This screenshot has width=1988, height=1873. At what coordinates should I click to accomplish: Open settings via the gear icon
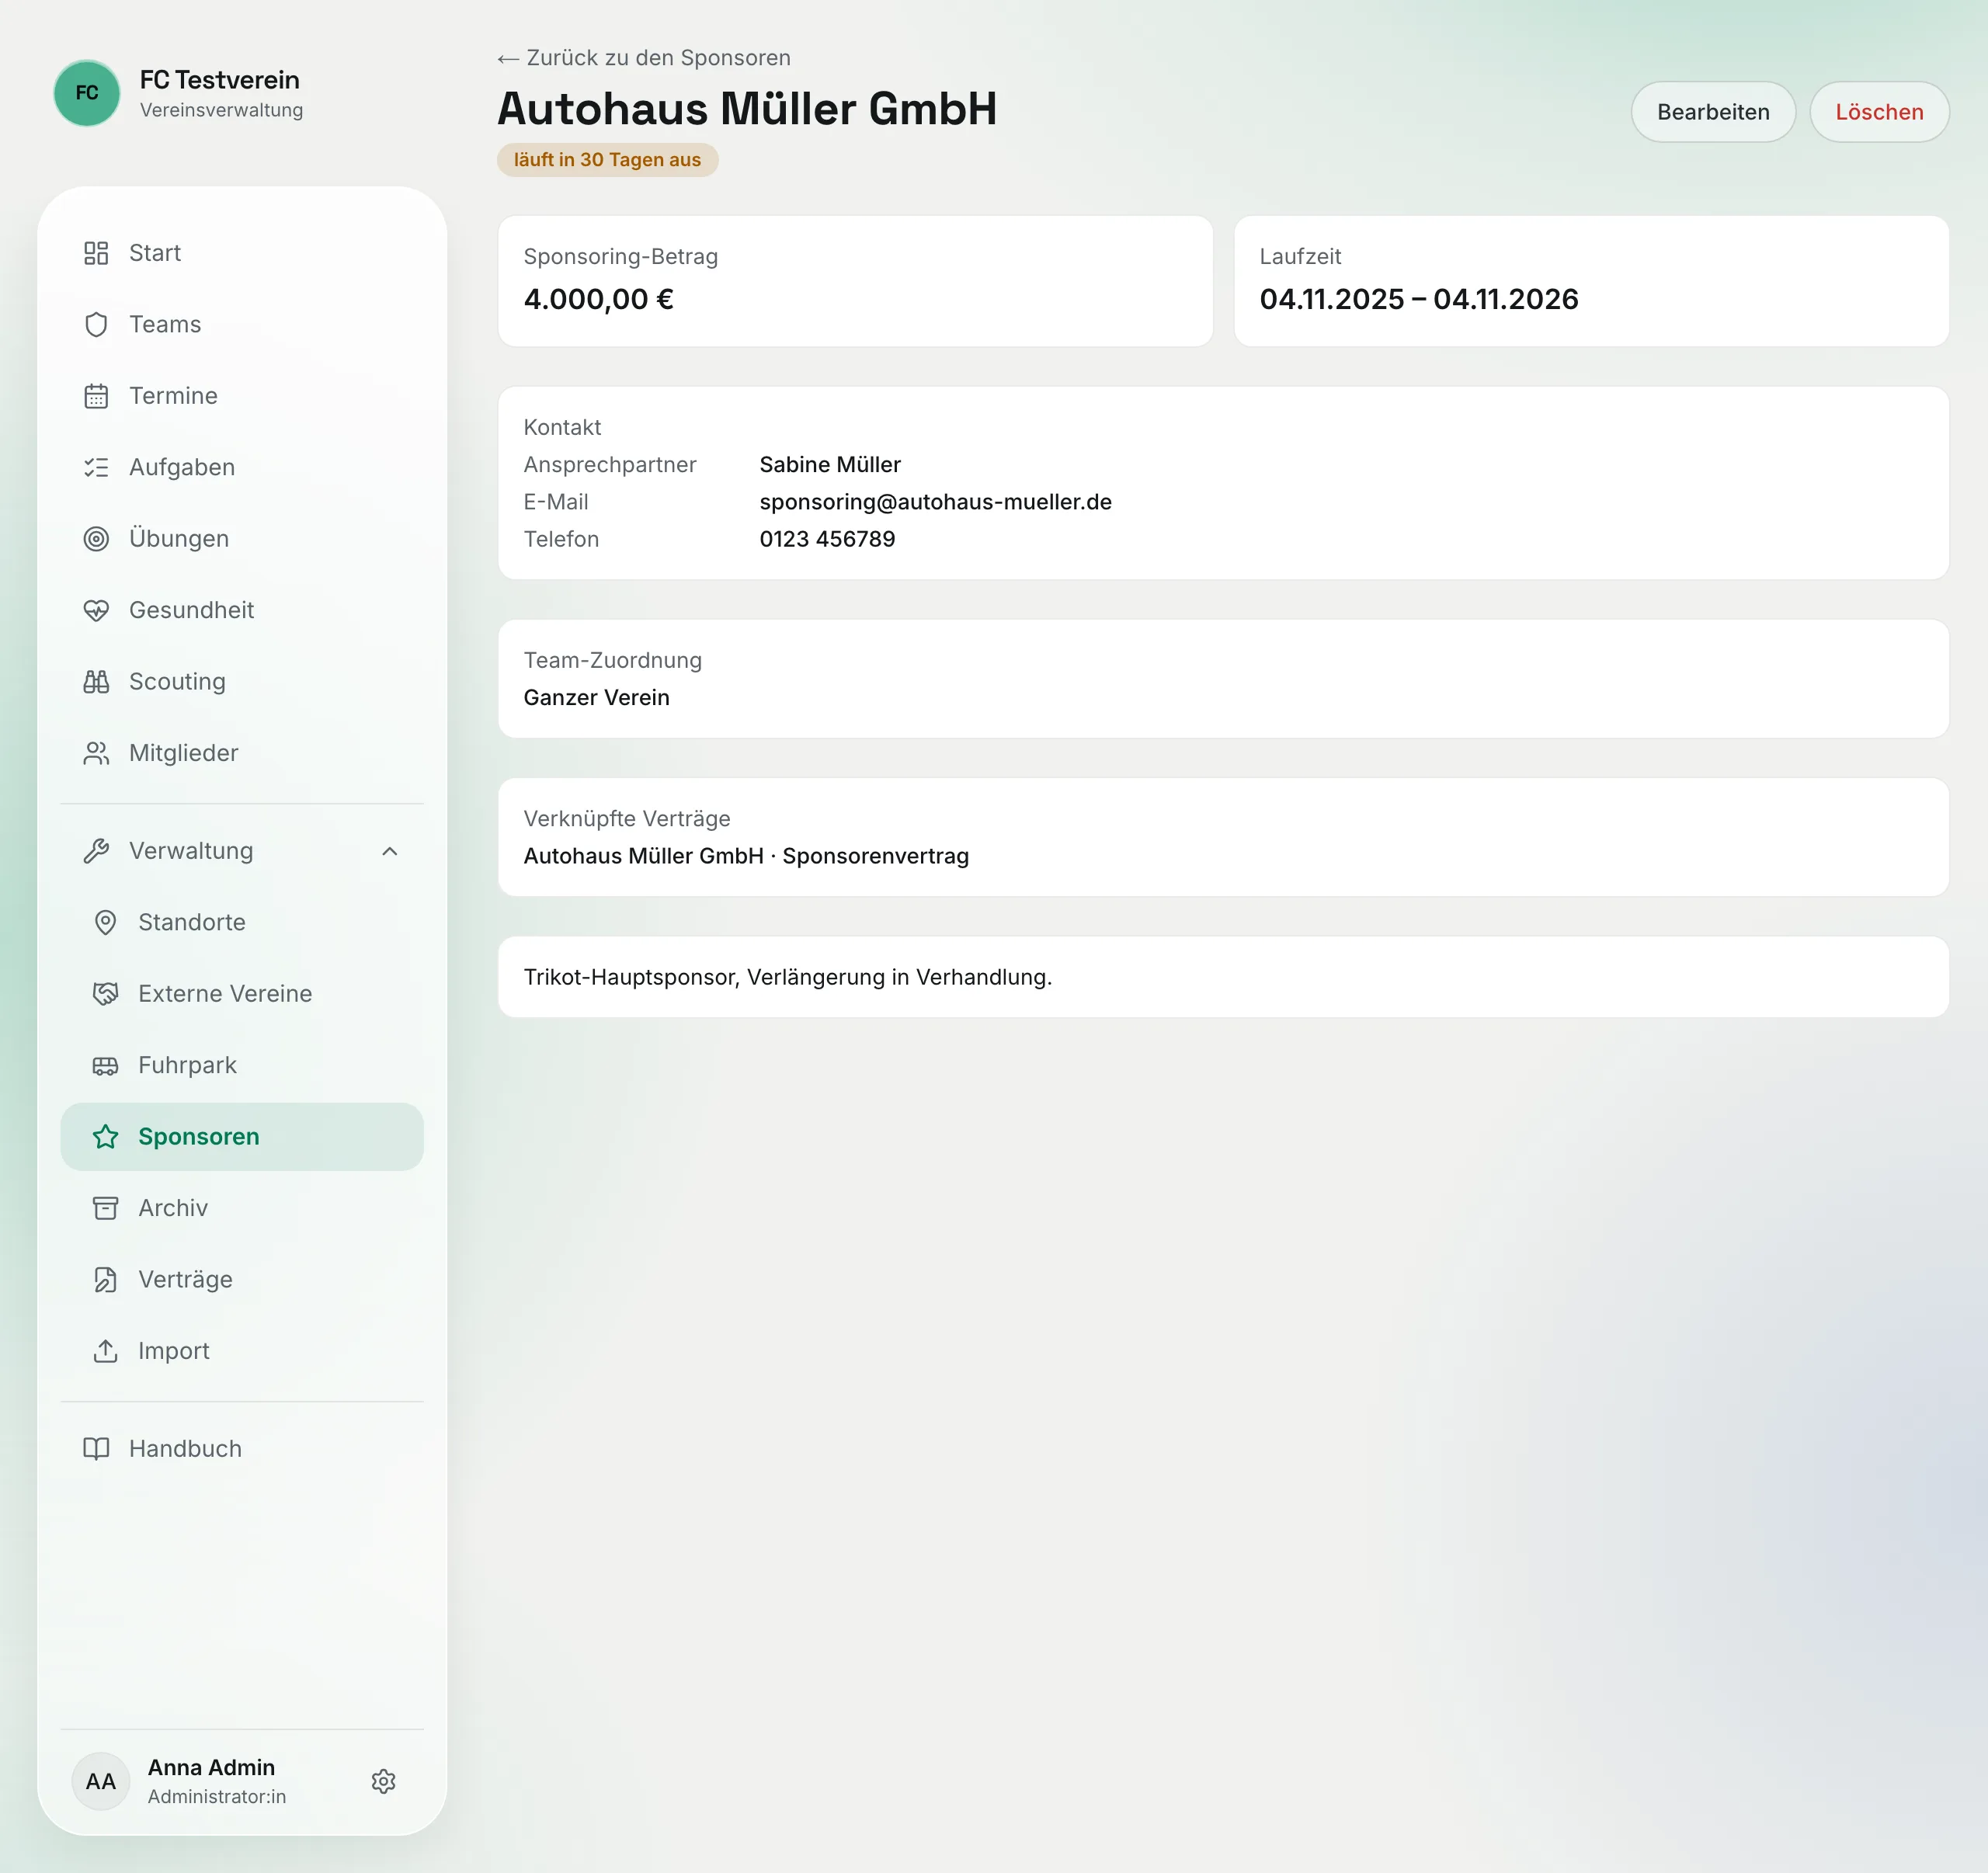(383, 1781)
